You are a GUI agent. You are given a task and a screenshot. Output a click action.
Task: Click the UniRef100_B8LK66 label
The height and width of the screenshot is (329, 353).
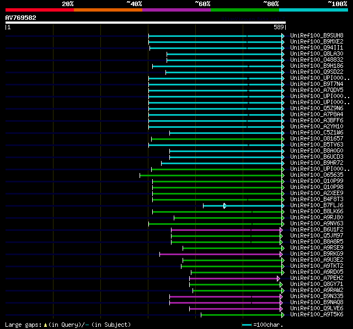click(x=317, y=212)
